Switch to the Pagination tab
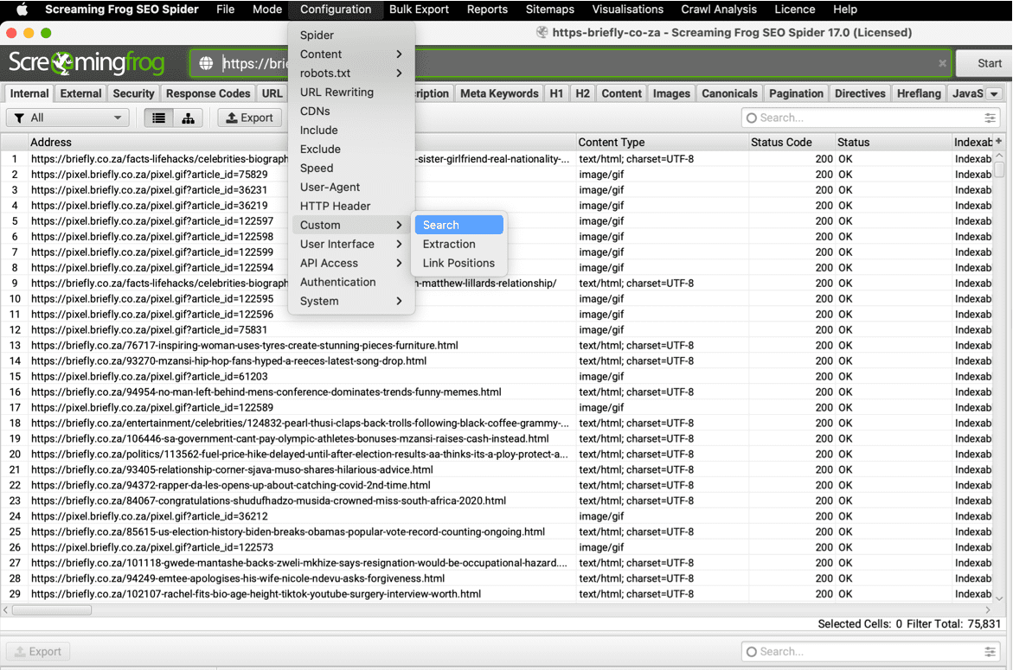 [796, 93]
